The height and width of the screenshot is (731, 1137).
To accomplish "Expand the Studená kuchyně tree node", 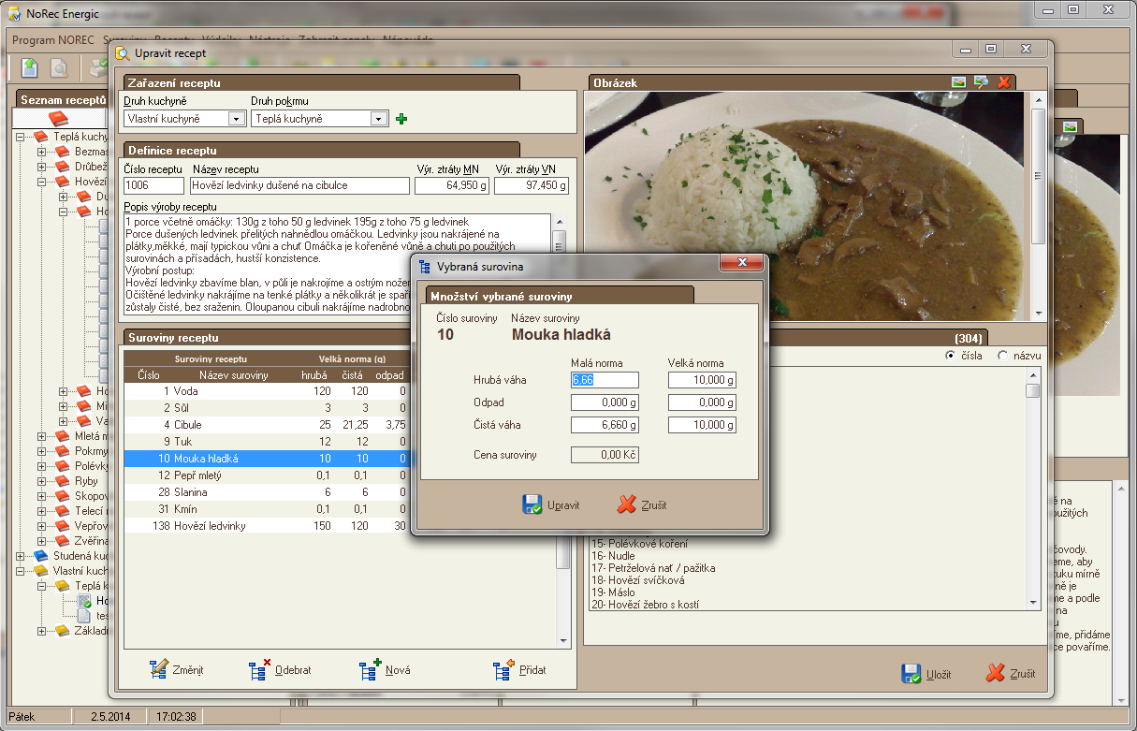I will [x=21, y=556].
